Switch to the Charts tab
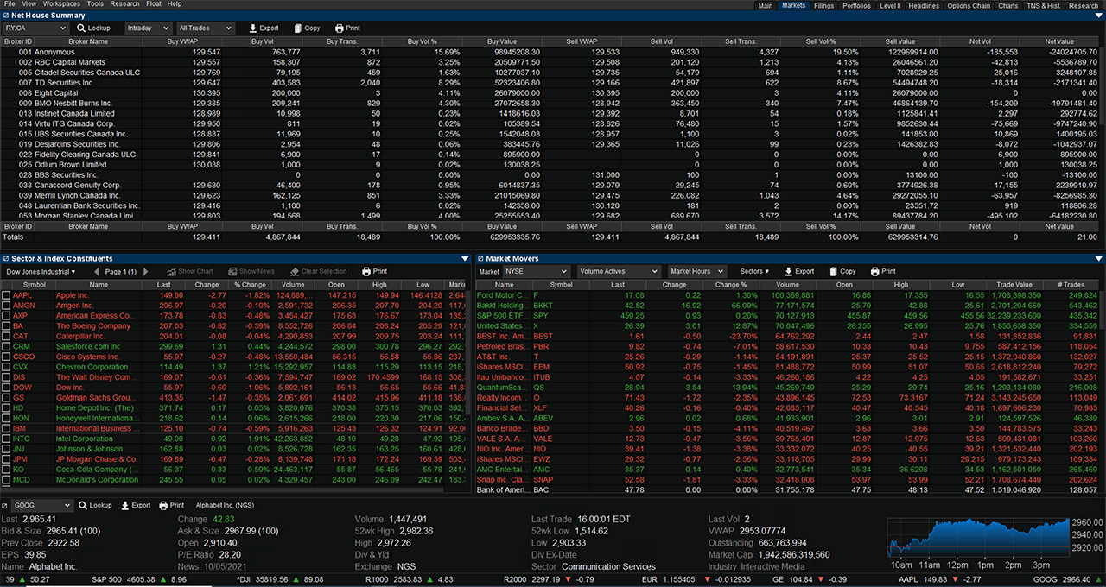Image resolution: width=1106 pixels, height=587 pixels. coord(1007,5)
